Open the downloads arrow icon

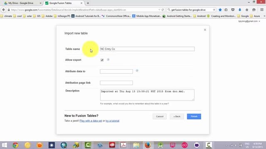pos(240,10)
